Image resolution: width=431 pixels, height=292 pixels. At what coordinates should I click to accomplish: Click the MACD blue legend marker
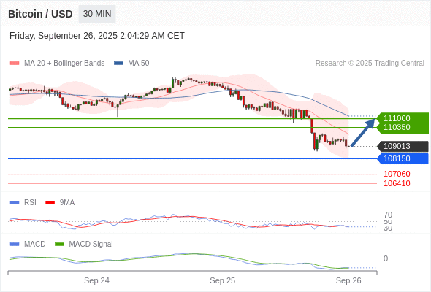[x=15, y=245]
